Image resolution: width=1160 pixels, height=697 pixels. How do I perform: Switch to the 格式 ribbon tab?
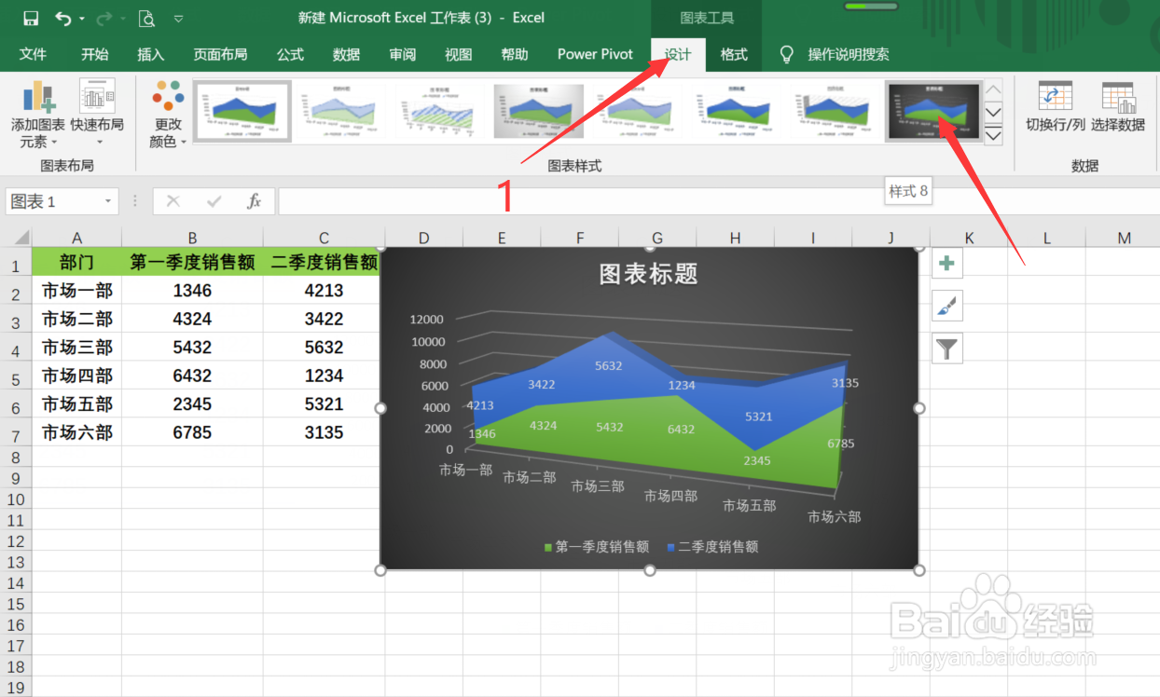pyautogui.click(x=734, y=54)
